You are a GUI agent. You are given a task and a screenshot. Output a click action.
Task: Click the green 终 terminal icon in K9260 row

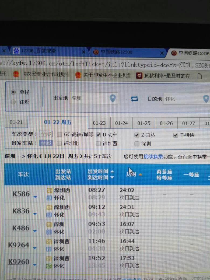point(49,266)
